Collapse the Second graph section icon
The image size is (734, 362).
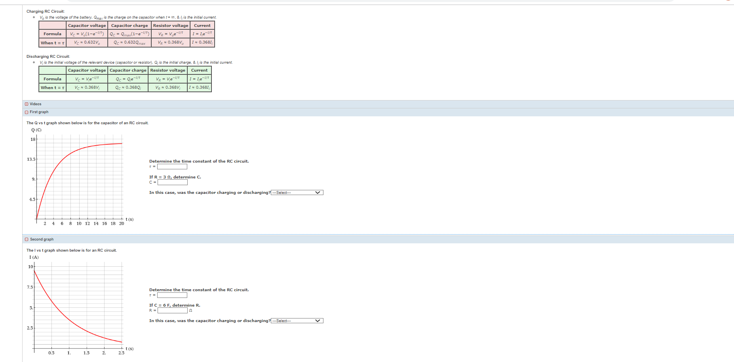pos(27,239)
